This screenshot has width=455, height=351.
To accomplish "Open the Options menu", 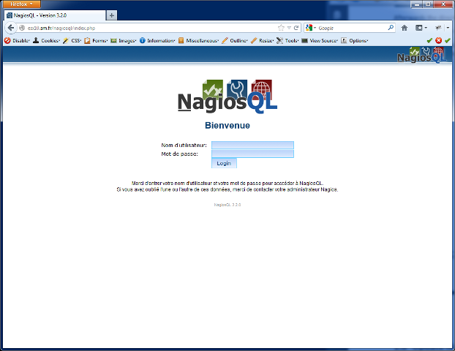I will click(x=355, y=41).
